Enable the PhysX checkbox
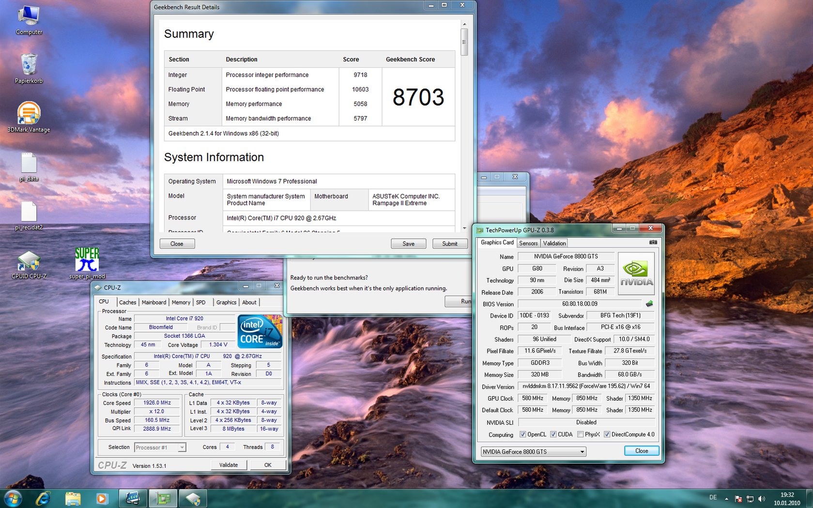This screenshot has width=813, height=508. [x=580, y=434]
